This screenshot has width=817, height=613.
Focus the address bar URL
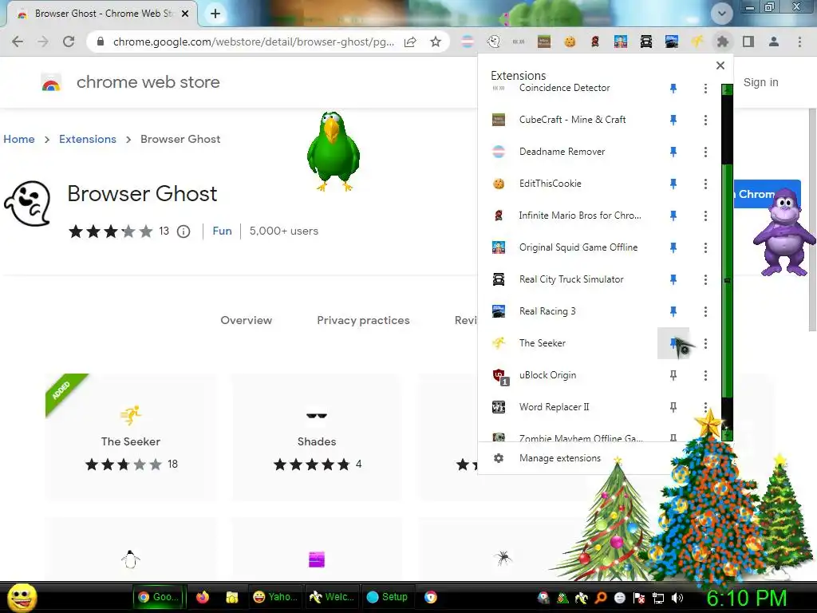(253, 42)
